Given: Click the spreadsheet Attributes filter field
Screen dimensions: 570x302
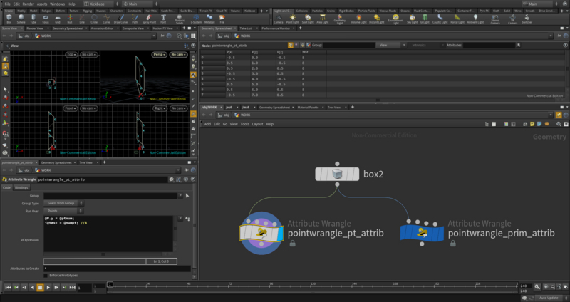Looking at the screenshot, I should click(489, 46).
